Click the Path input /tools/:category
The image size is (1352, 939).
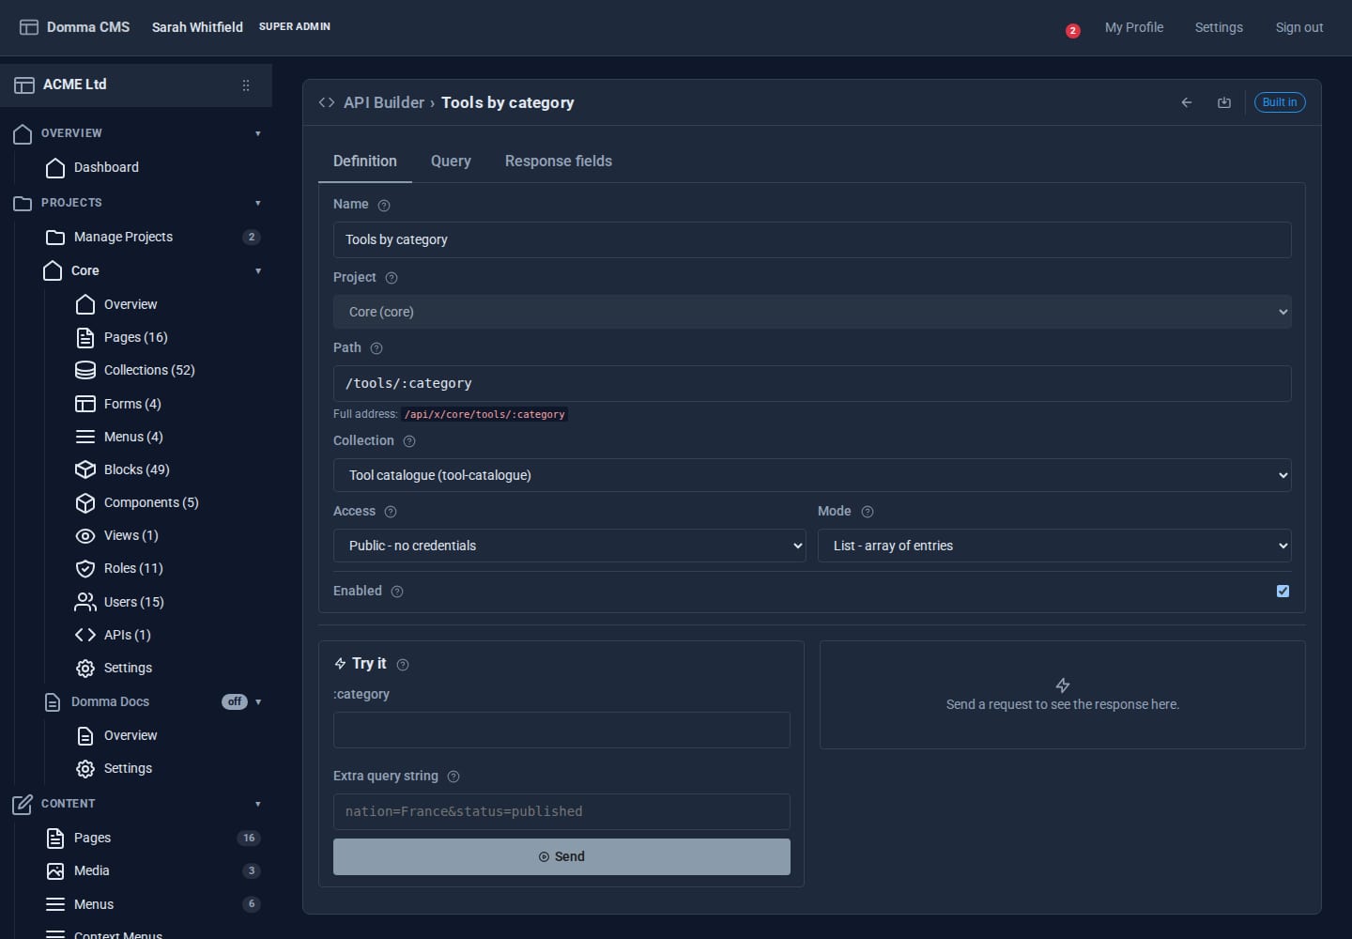coord(812,383)
